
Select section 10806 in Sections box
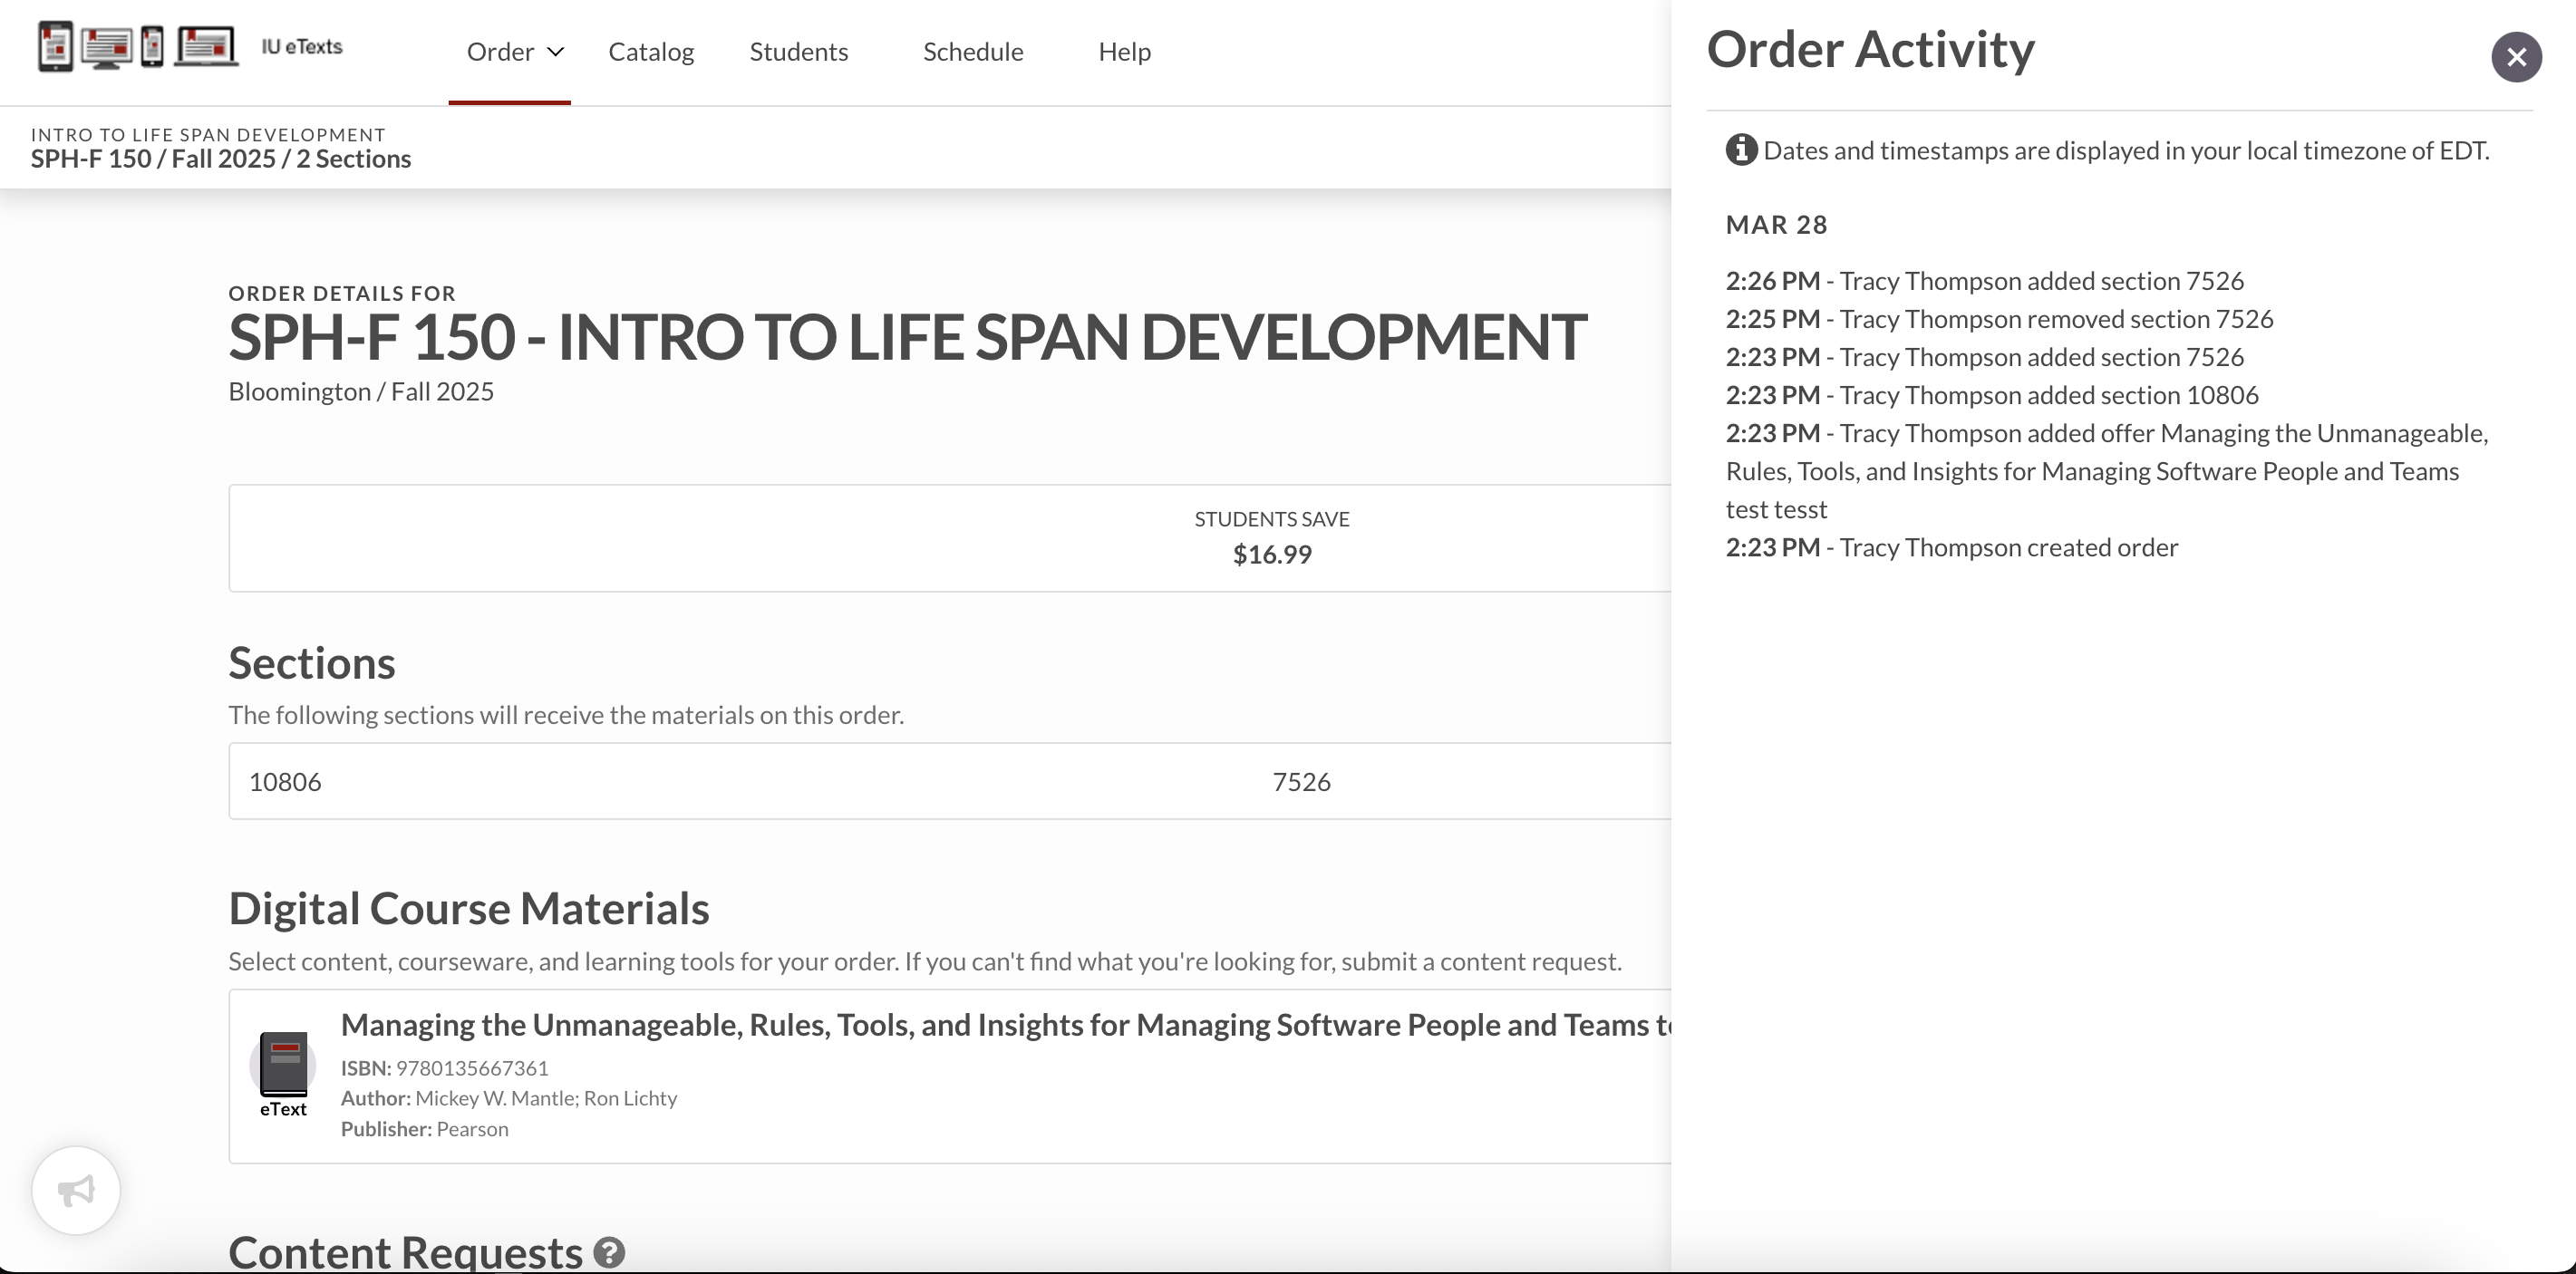[285, 781]
